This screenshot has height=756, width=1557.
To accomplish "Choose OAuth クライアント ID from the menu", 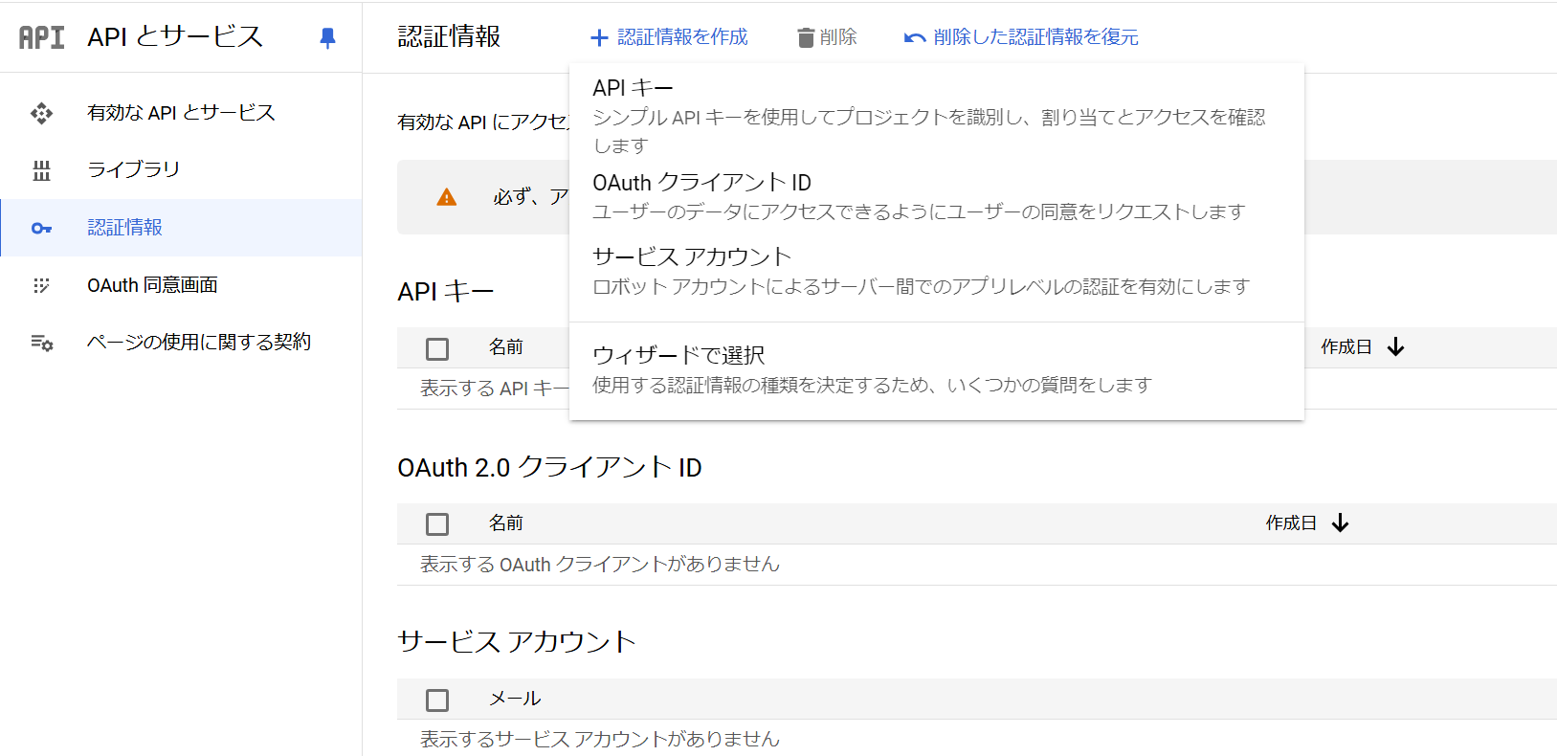I will tap(936, 196).
